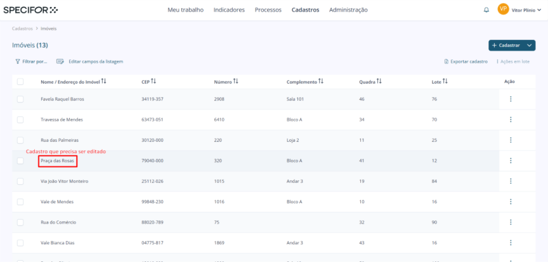The height and width of the screenshot is (262, 548).
Task: Click the Vale Bianca Dias name
Action: 58,243
